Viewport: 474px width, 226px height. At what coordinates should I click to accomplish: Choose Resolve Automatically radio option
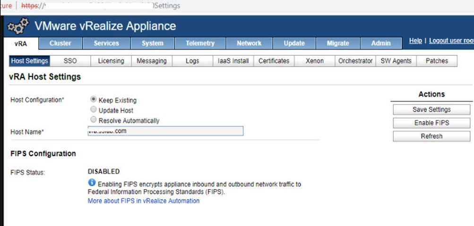pyautogui.click(x=94, y=120)
